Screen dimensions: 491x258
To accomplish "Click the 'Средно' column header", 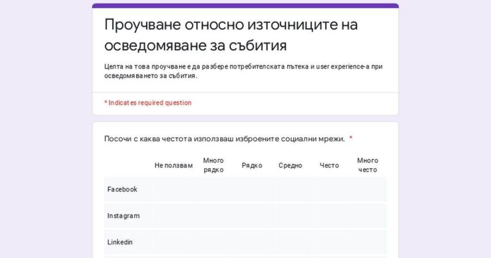I will [290, 165].
